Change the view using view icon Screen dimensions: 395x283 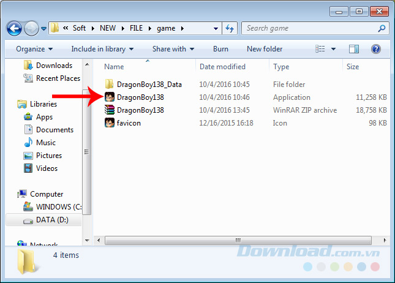[x=320, y=49]
